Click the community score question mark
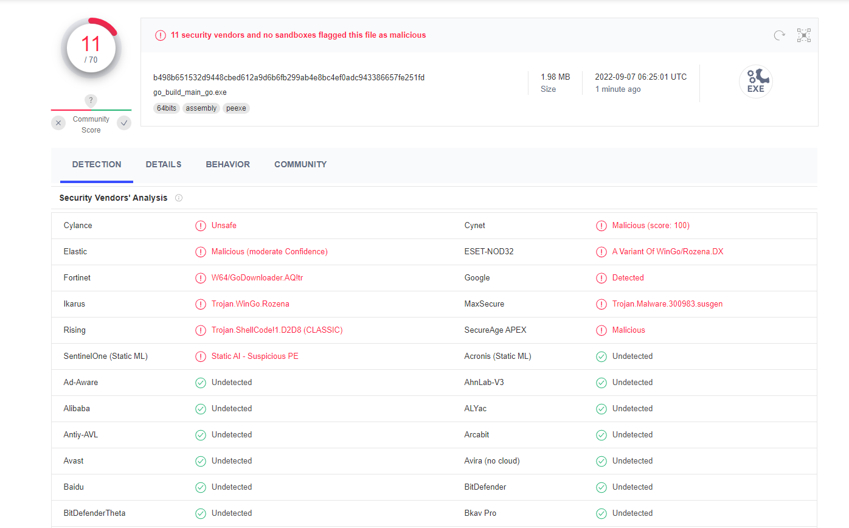The height and width of the screenshot is (528, 849). [91, 100]
